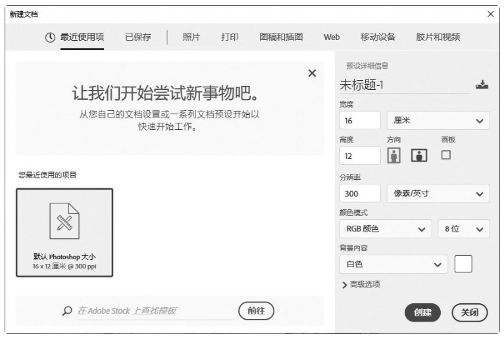Expand 高级选项 section
Viewport: 504px width, 338px height.
click(x=361, y=285)
